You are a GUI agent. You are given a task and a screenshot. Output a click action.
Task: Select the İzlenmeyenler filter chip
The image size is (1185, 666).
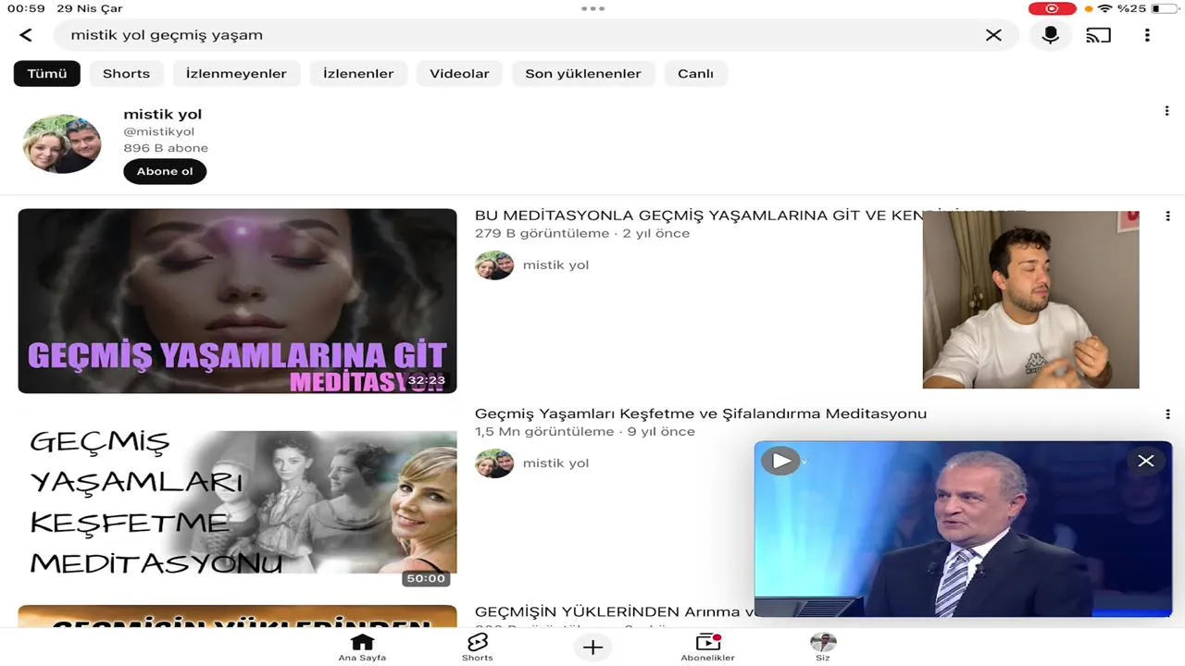[236, 74]
